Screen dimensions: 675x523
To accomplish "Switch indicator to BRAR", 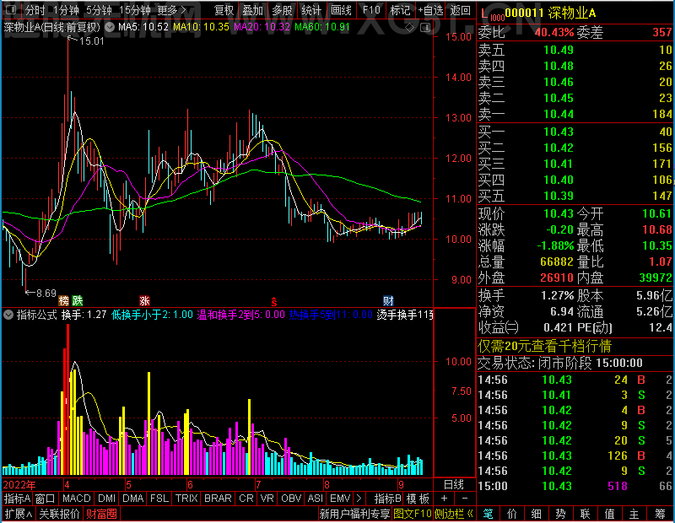I will (218, 499).
